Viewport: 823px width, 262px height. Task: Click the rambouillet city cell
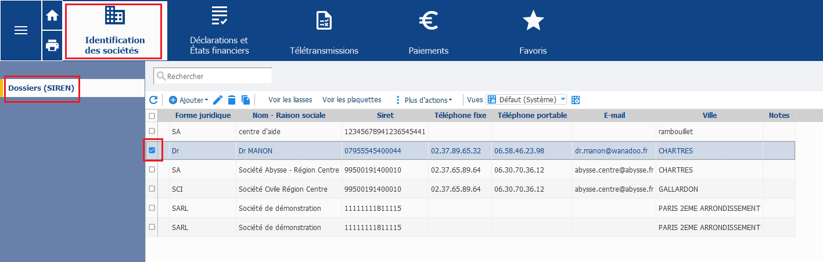point(709,131)
